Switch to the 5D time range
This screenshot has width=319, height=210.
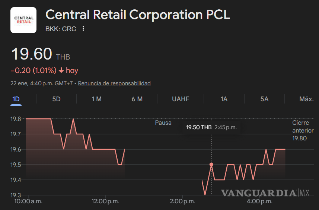pos(56,99)
